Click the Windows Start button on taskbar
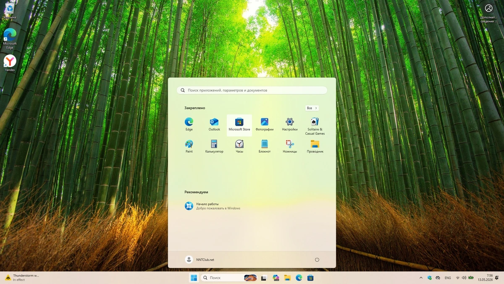This screenshot has height=284, width=504. pyautogui.click(x=194, y=278)
